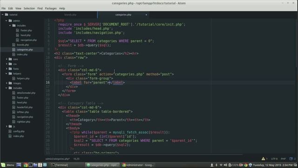Switch to the categories.php editor tab

(x=123, y=14)
